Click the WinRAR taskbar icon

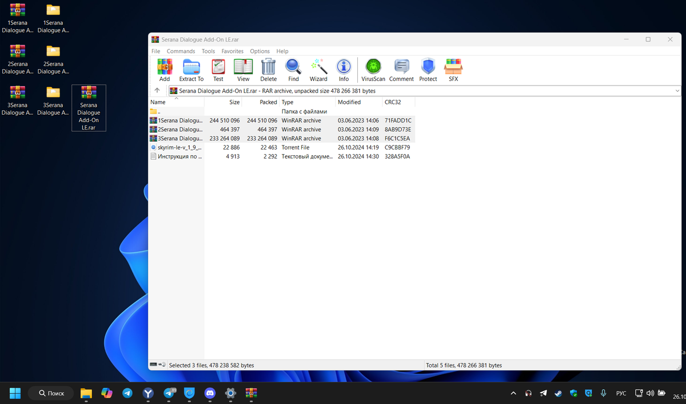(x=251, y=393)
